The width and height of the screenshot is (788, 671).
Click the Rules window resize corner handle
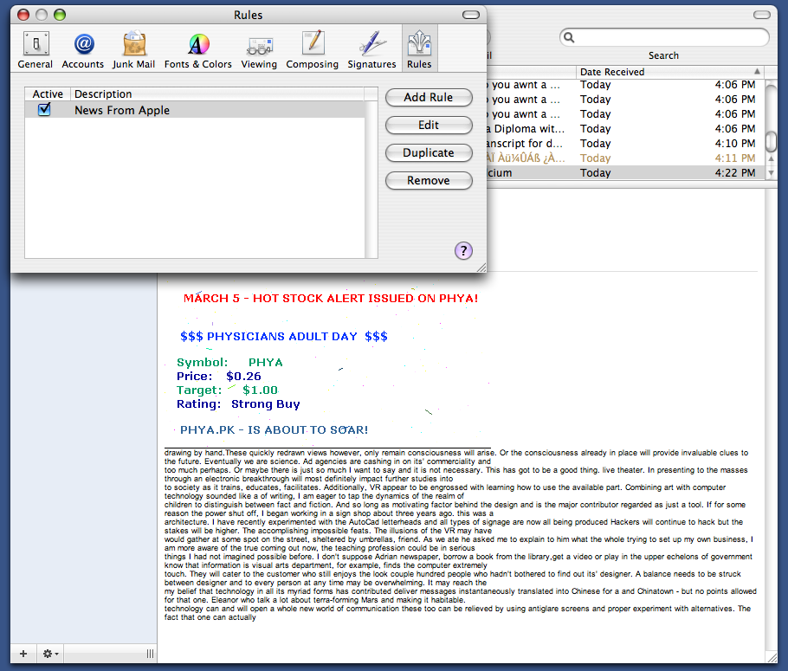coord(481,268)
